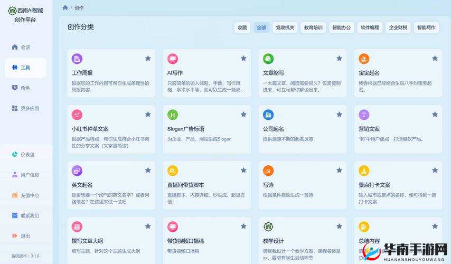
Task: Filter by 收藏 category
Action: (242, 27)
